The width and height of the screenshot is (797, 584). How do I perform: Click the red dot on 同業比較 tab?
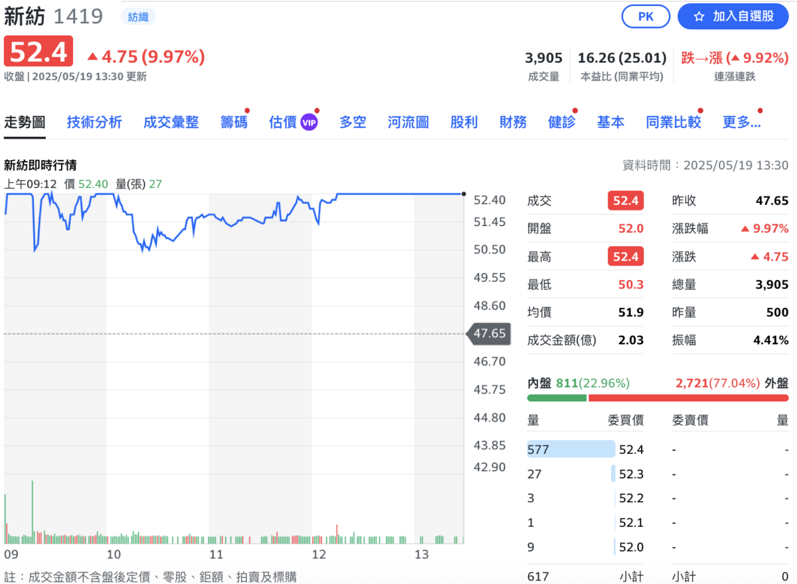(x=699, y=110)
